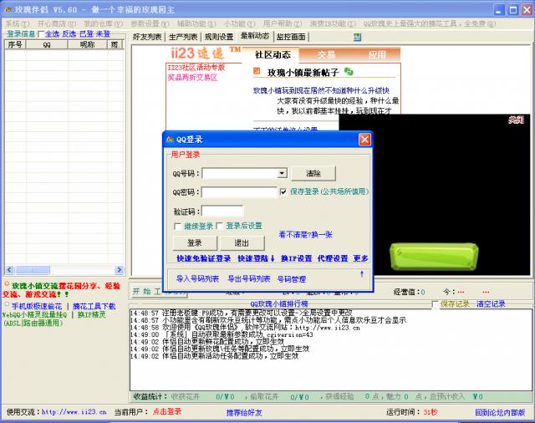
Task: Click into the QQ密码 input field
Action: click(239, 192)
